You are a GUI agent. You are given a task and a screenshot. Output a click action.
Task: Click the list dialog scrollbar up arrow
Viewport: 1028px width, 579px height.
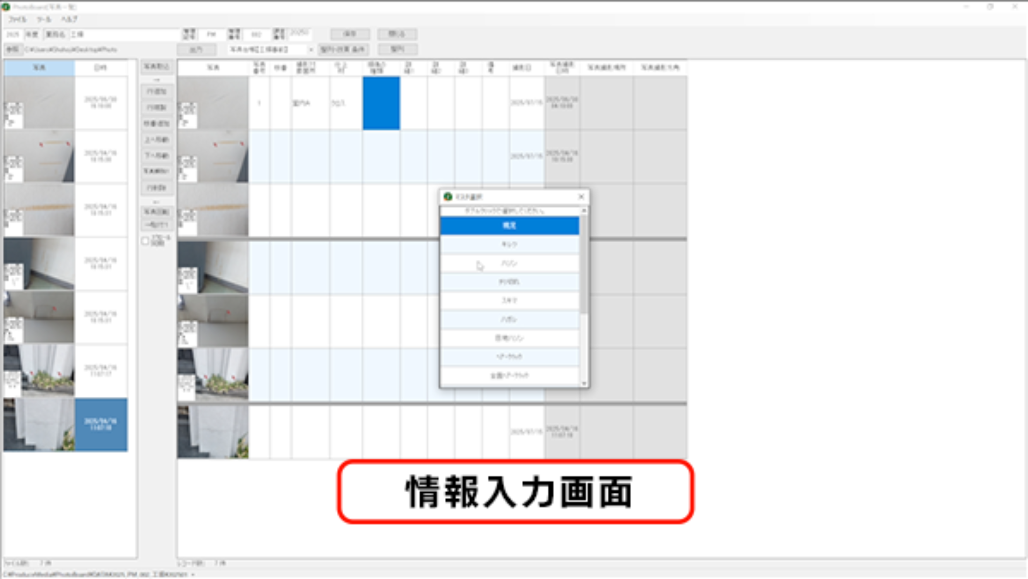584,211
